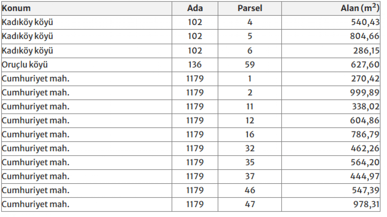Select the Oruçlu köyü cell
The image size is (387, 217).
tap(25, 64)
